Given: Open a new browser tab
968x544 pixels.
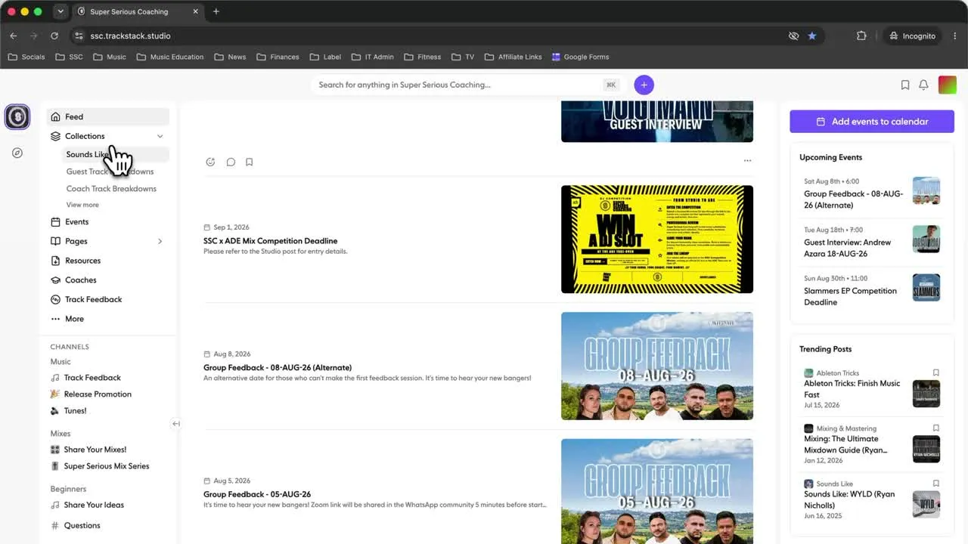Looking at the screenshot, I should 216,11.
